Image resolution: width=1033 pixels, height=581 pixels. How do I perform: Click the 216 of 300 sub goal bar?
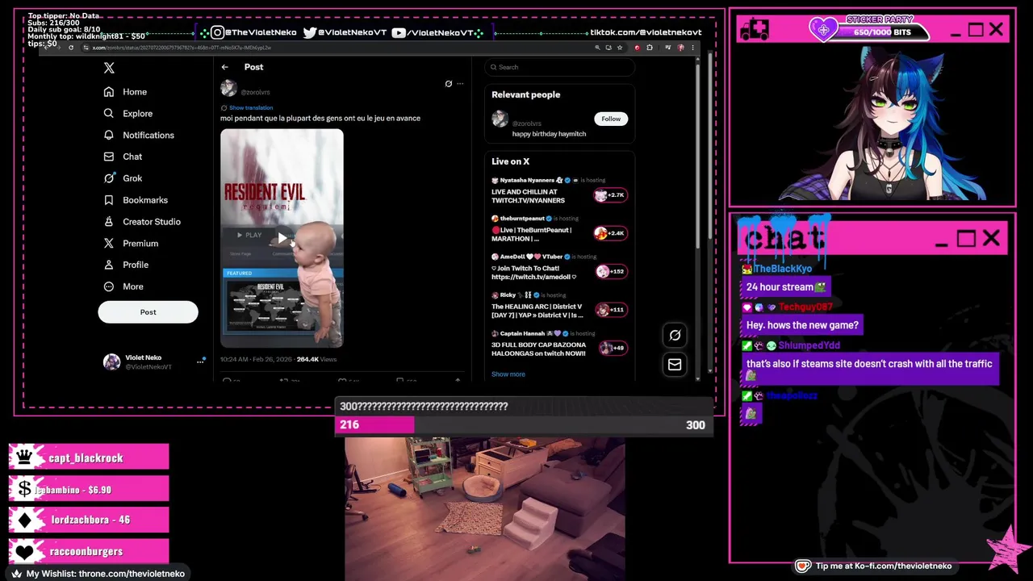pyautogui.click(x=525, y=425)
